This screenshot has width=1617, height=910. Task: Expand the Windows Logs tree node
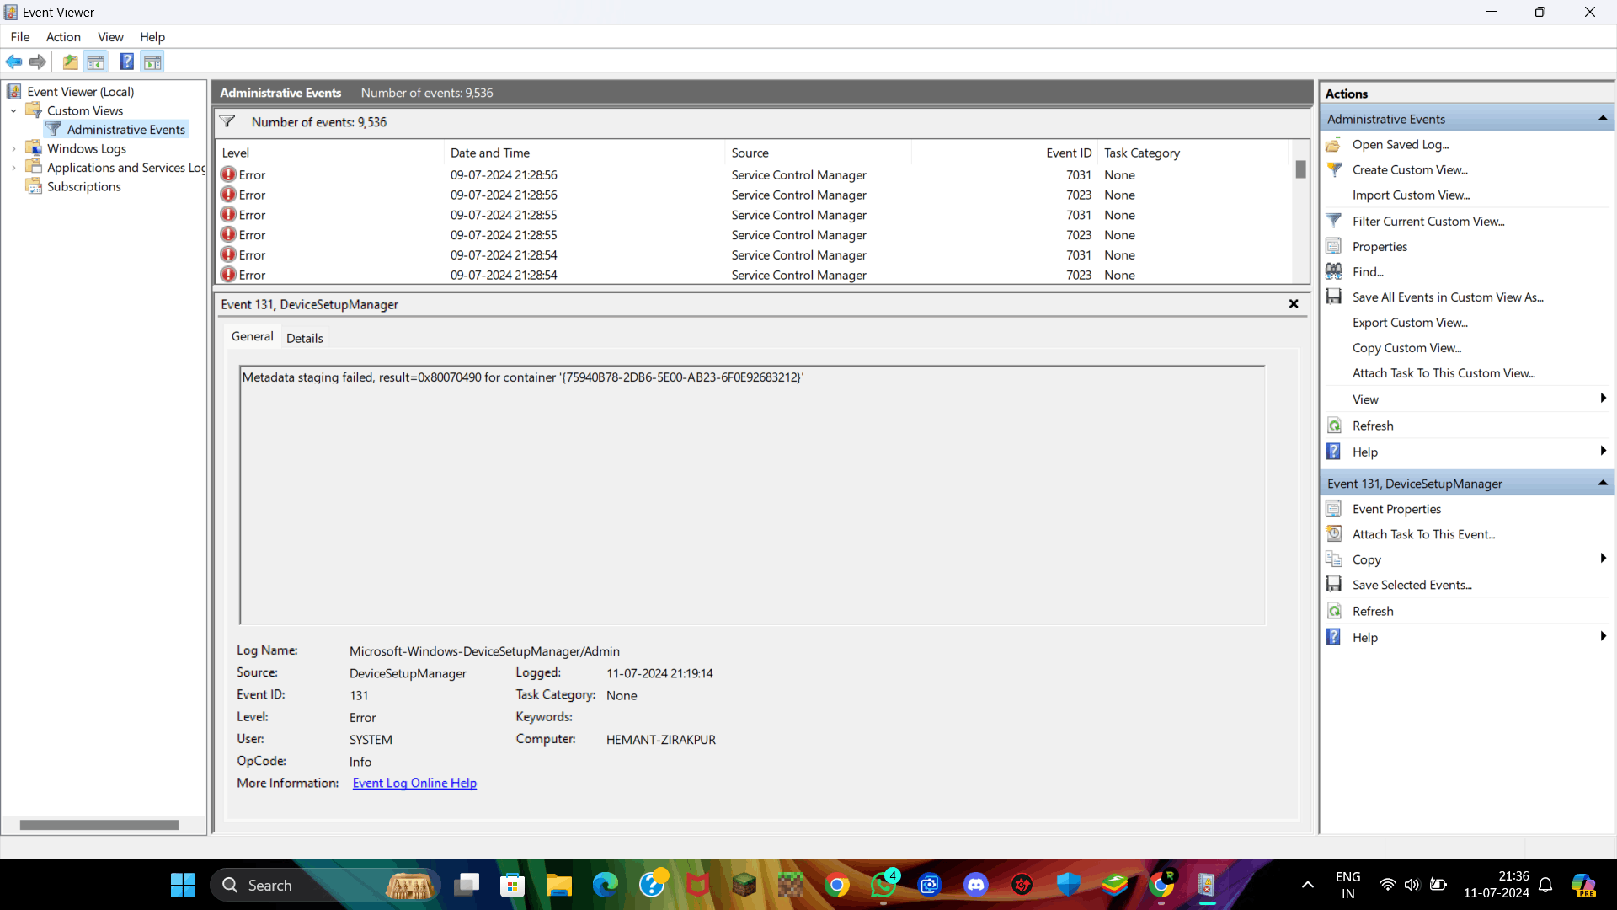click(x=14, y=147)
